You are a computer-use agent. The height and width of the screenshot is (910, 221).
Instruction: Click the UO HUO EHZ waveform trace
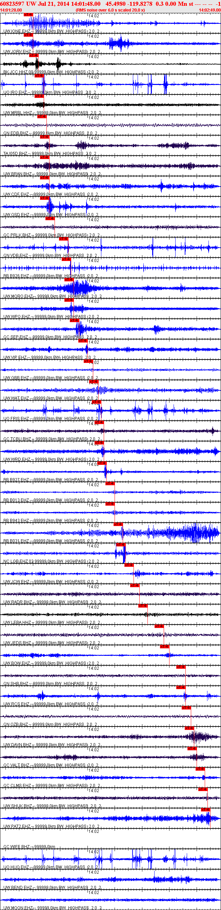point(110,859)
